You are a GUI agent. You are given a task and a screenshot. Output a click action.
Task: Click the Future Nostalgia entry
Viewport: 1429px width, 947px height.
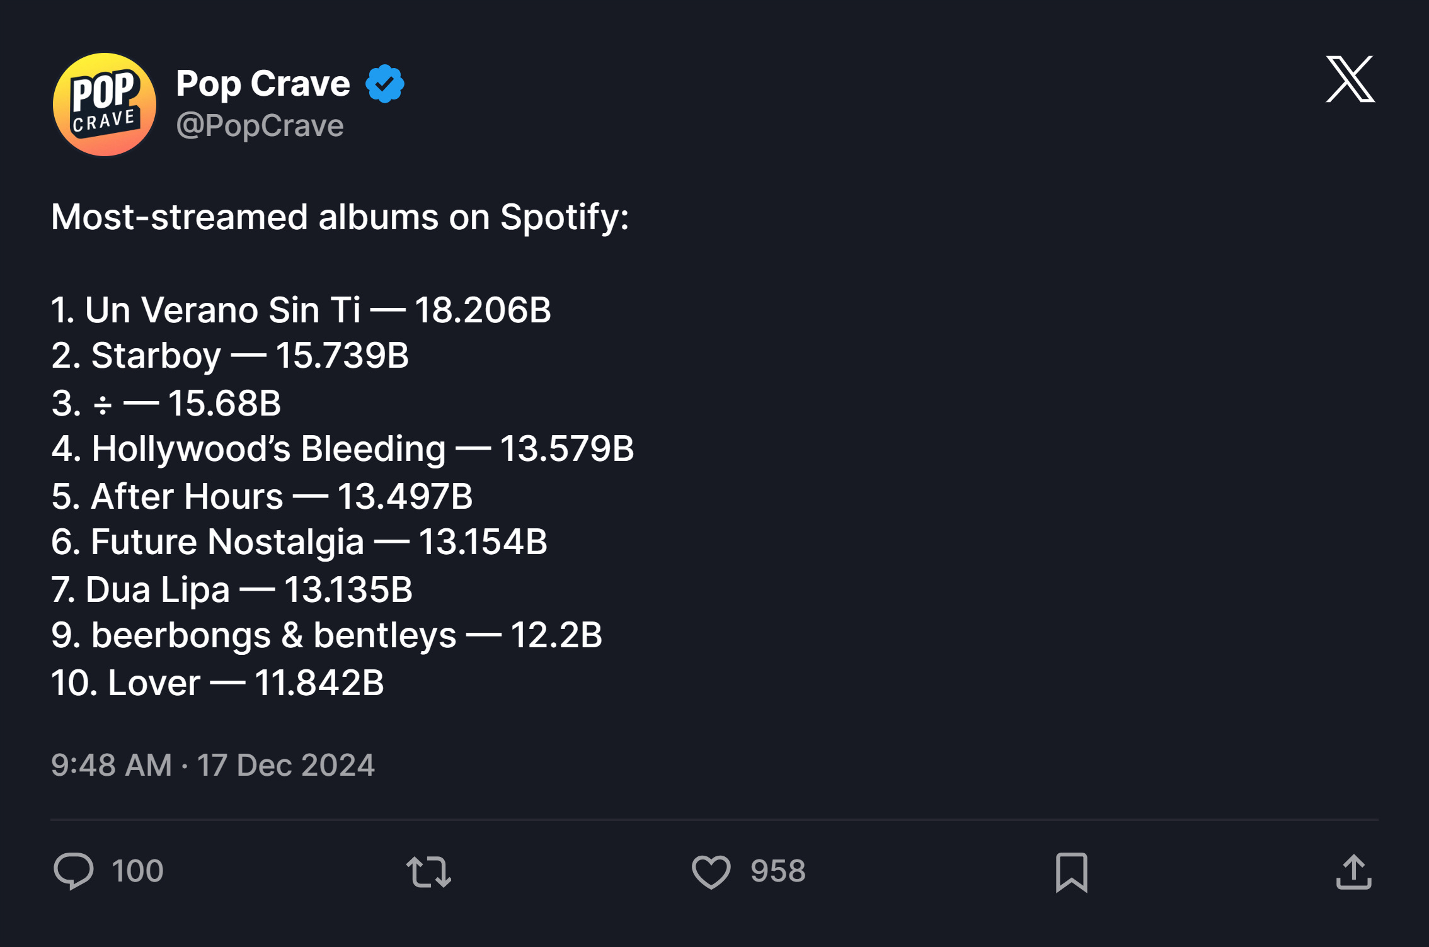point(299,542)
